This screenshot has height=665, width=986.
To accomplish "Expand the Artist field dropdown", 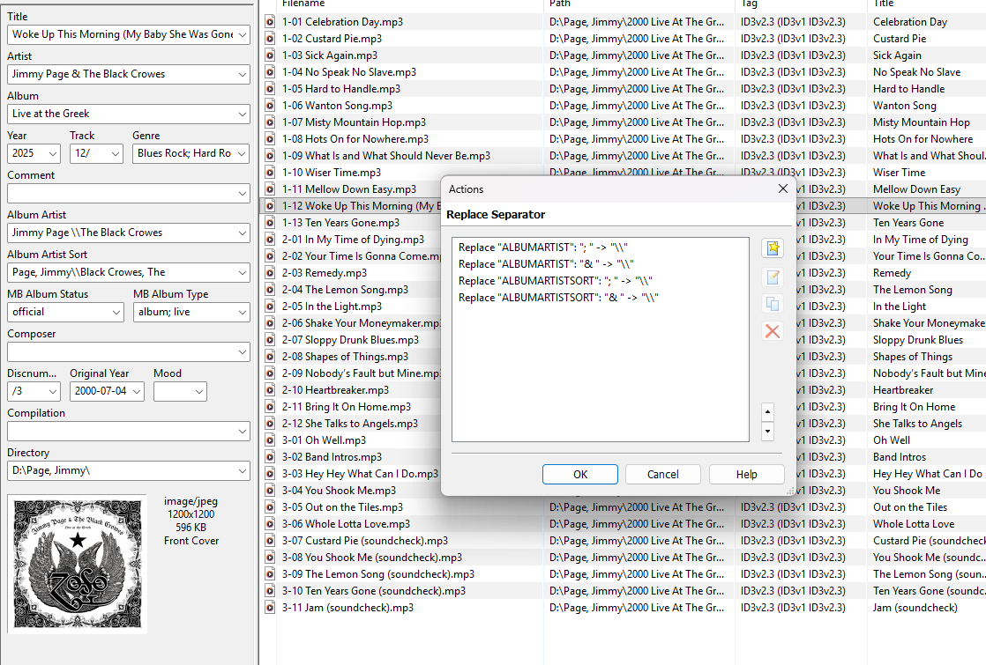I will (x=243, y=75).
